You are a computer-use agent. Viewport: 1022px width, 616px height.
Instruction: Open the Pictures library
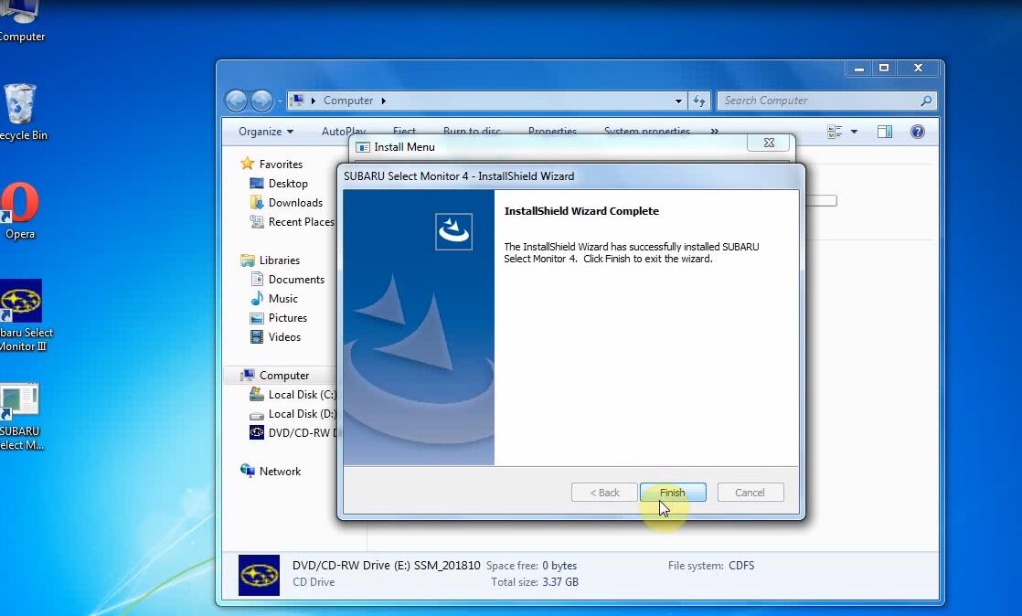pos(287,317)
